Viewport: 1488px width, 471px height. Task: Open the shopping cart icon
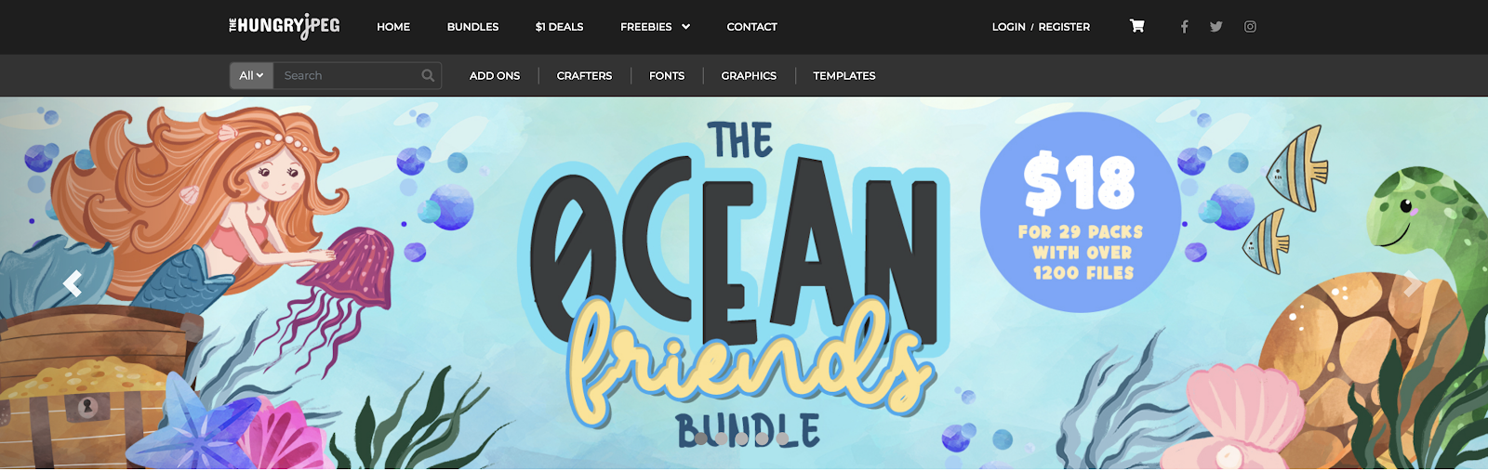pos(1136,26)
